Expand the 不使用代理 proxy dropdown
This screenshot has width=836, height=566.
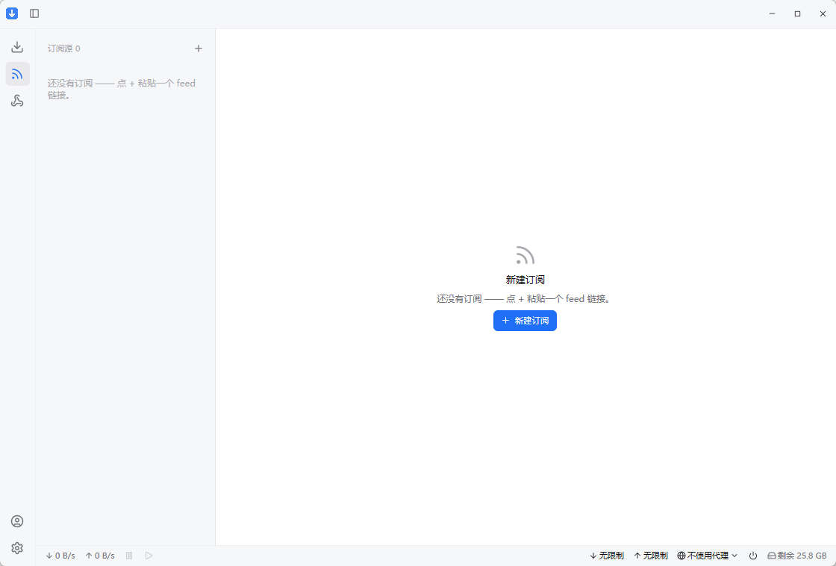[708, 556]
